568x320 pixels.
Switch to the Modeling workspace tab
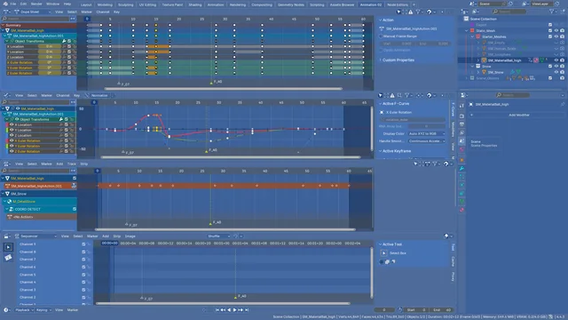click(105, 4)
